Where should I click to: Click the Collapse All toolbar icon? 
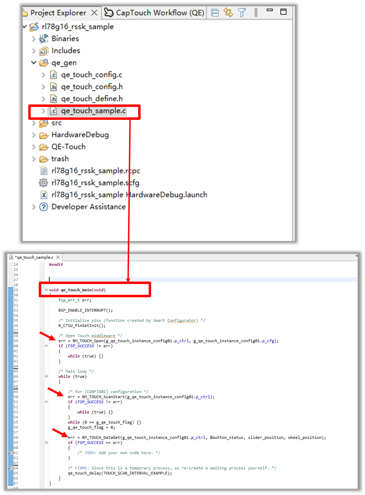pos(215,13)
